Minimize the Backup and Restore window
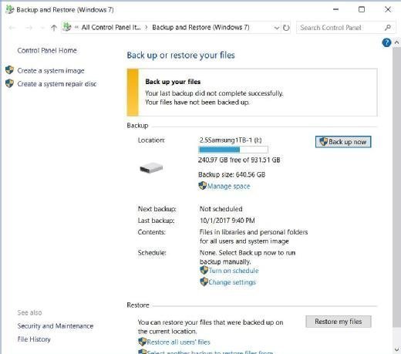Screen dimensions: 401x354 [335, 9]
